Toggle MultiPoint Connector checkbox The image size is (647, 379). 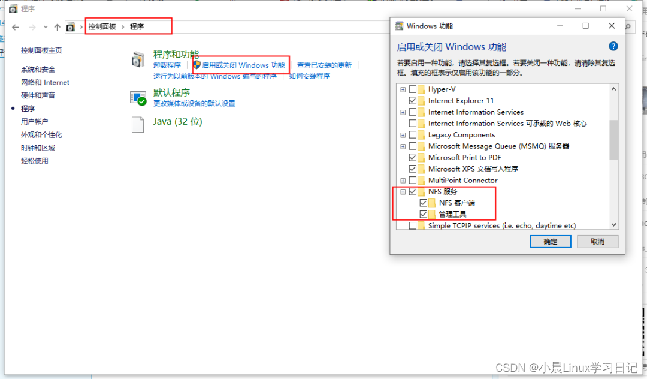(x=413, y=181)
